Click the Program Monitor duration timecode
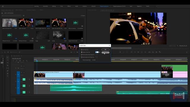Image resolution: width=190 pixels, height=107 pixels. pos(183,46)
